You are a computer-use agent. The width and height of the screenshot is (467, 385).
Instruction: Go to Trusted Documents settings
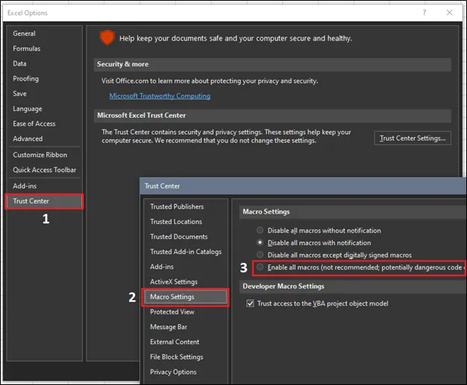tap(179, 237)
